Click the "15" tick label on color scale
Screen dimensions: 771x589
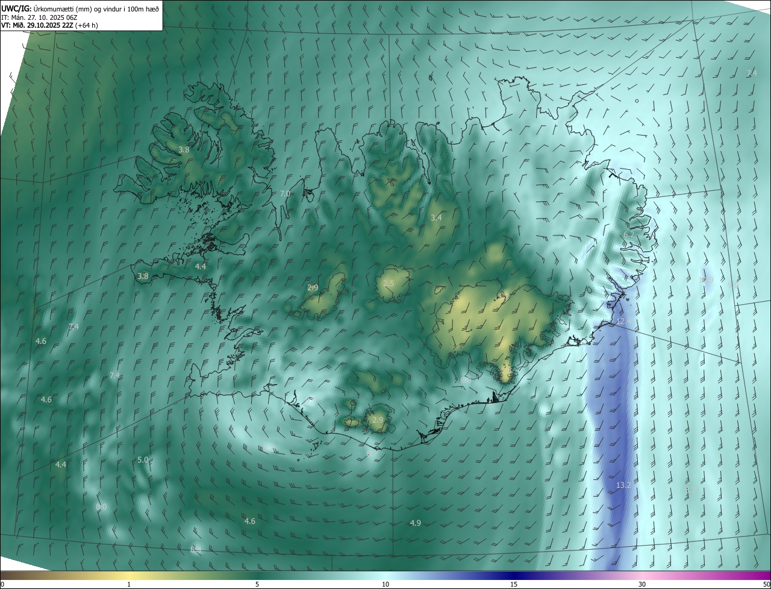(514, 585)
